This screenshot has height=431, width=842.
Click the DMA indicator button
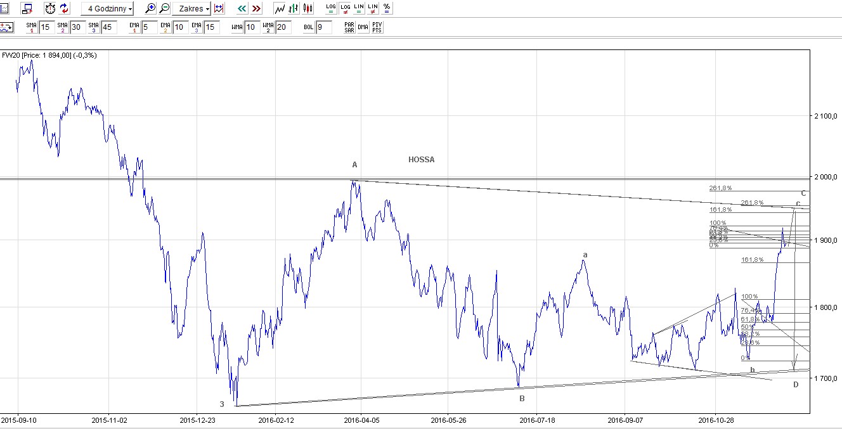[x=363, y=27]
